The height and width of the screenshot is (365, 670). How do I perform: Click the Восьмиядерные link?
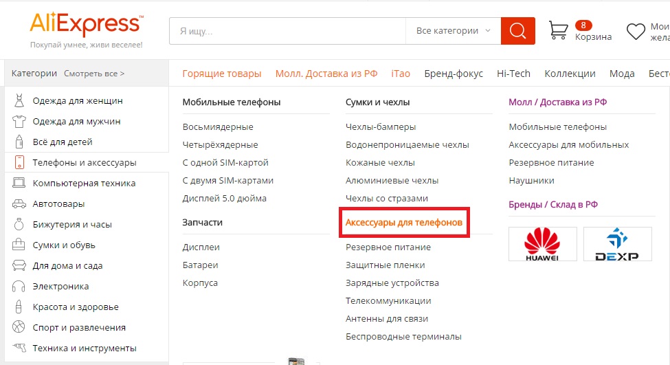point(218,127)
